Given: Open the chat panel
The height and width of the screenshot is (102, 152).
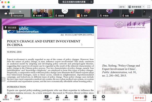Looking at the screenshot, I should (x=76, y=97).
